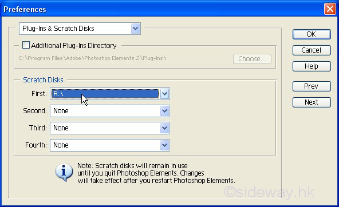Click the 'Fourth:' label
Image resolution: width=339 pixels, height=207 pixels.
pos(36,145)
